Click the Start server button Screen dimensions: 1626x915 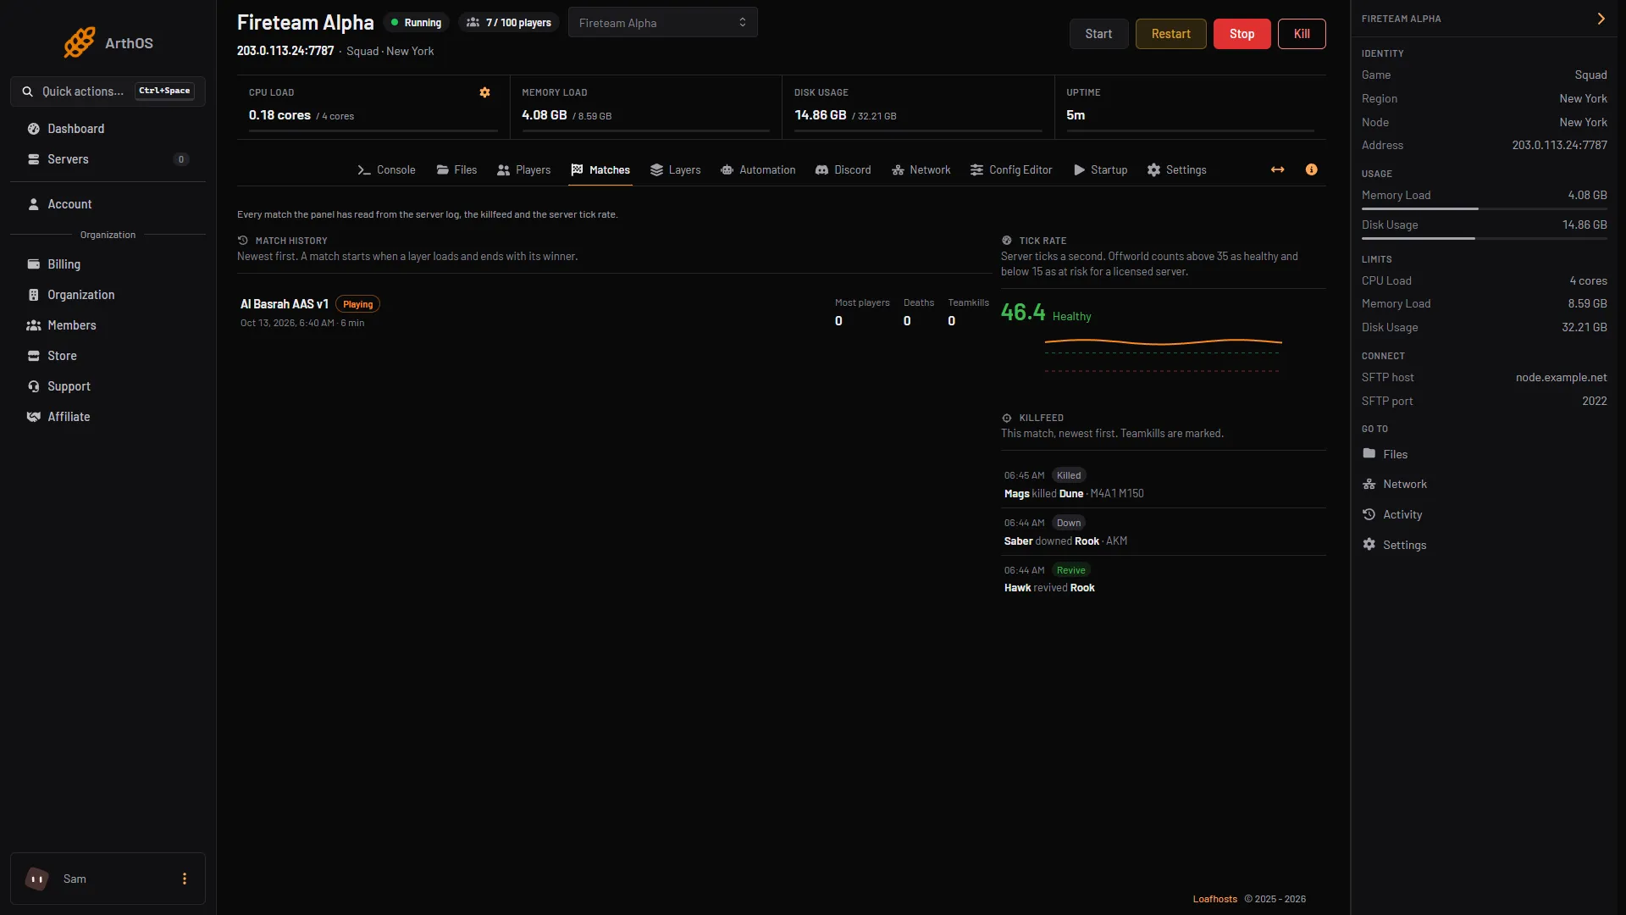pyautogui.click(x=1098, y=34)
